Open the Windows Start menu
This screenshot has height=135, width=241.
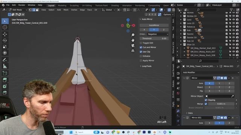pos(71,132)
